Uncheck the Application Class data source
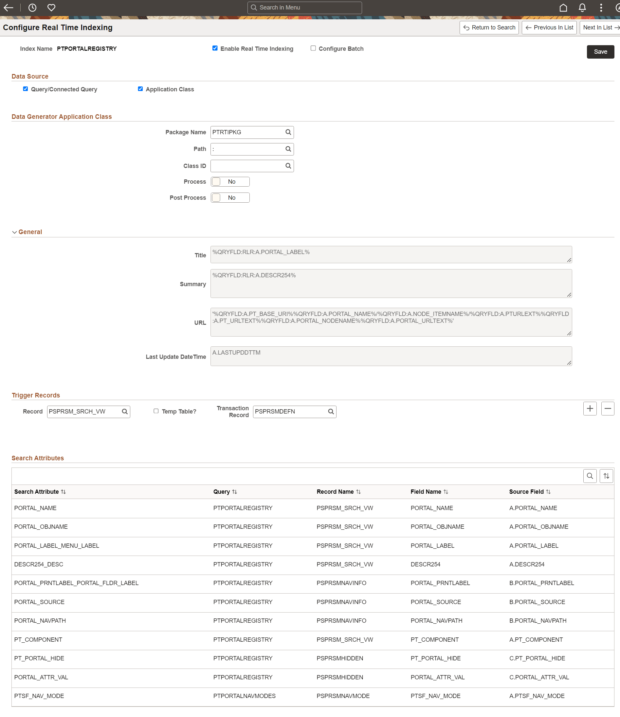This screenshot has width=620, height=717. [140, 89]
